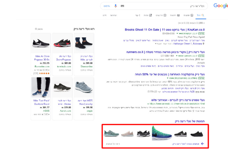Screen dimensions: 228x150
Task: Open the Nike 'Fast Pack' Dueltone Racer product title
Action: click(42, 102)
